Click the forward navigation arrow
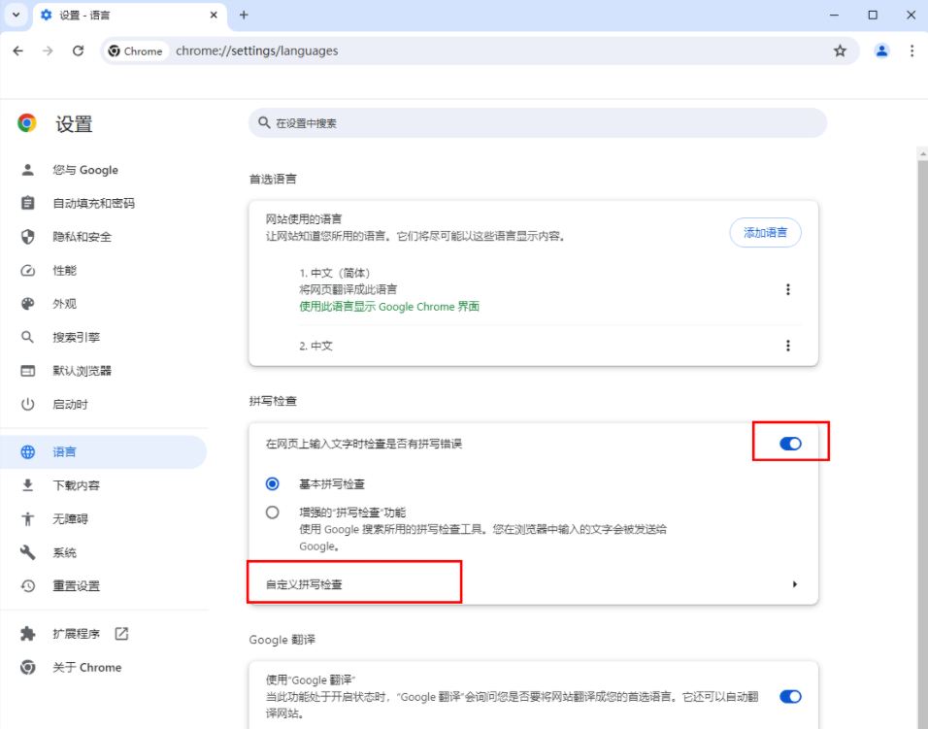Screen dimensions: 928x729 click(48, 50)
